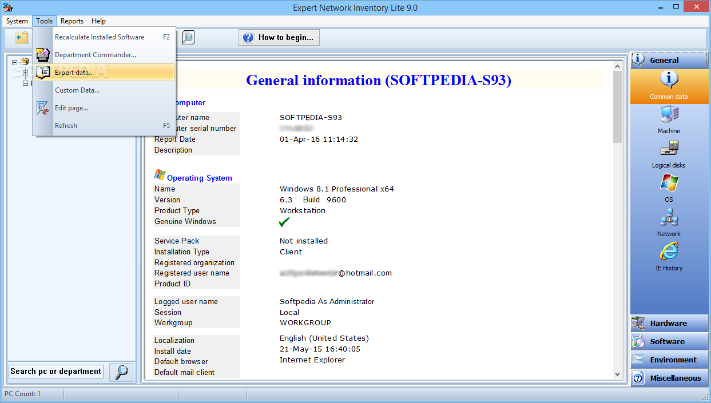Viewport: 711px width, 403px height.
Task: Click the Windows 8.1 Professional x64 value
Action: click(337, 189)
